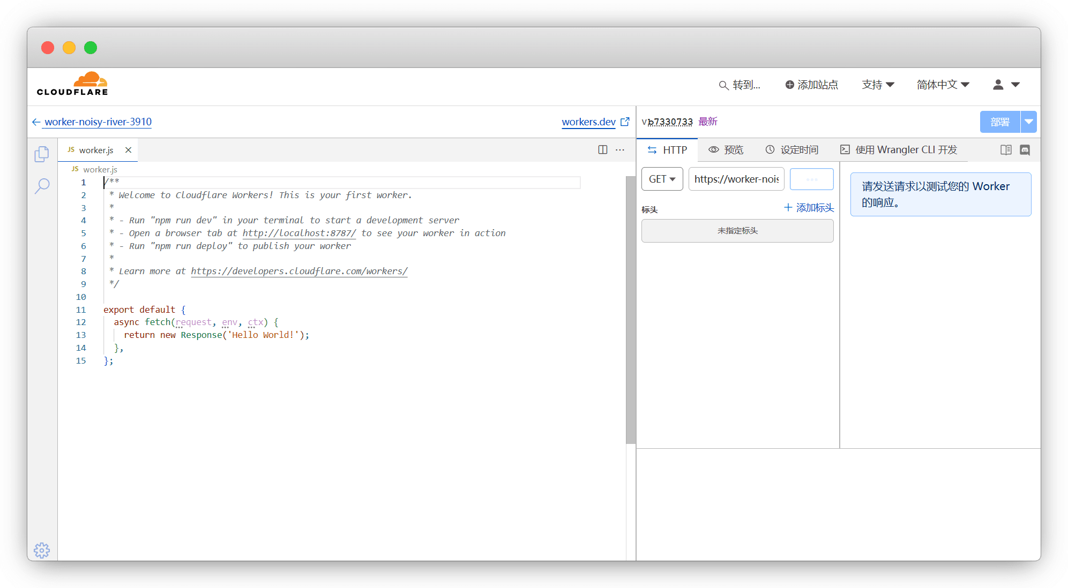Open the http://localhost:8787/ link in code
Image resolution: width=1068 pixels, height=588 pixels.
299,233
